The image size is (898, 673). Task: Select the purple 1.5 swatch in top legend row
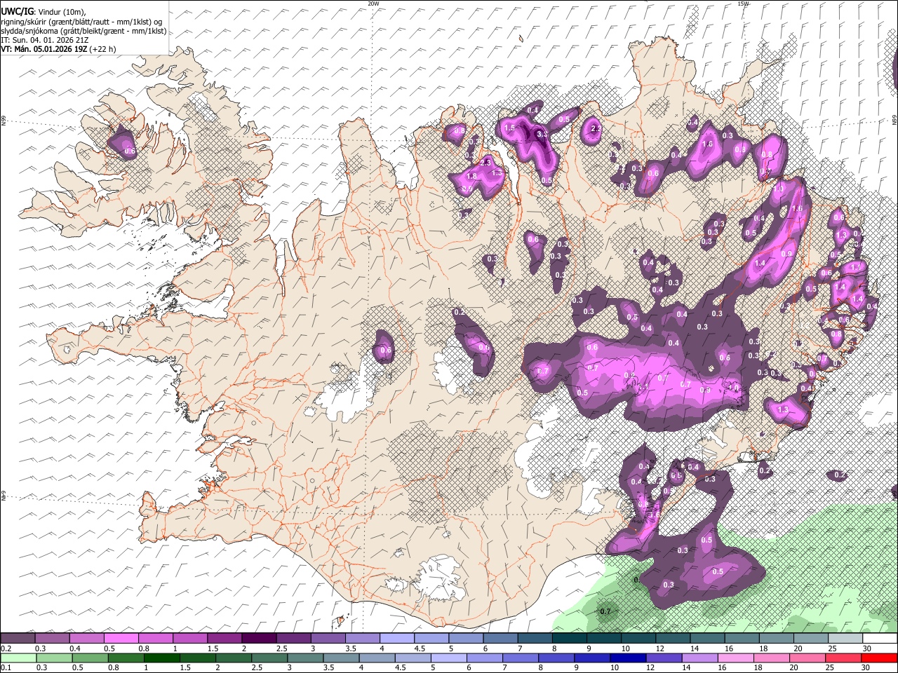[224, 639]
